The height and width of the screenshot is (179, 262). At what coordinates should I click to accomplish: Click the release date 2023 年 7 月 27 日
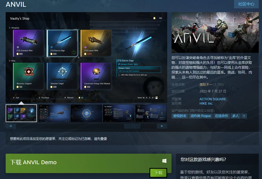213,91
